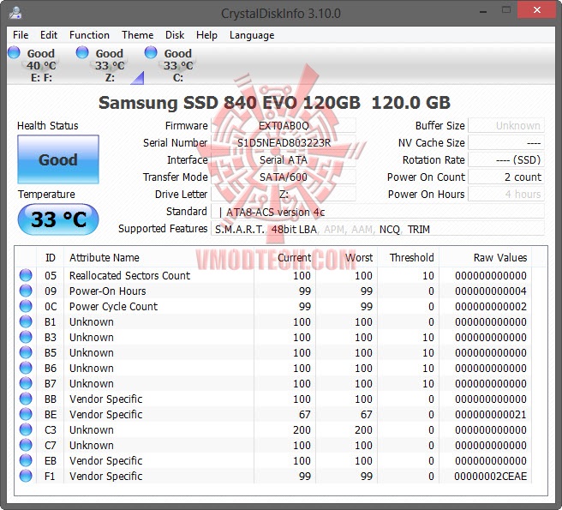This screenshot has width=562, height=510.
Task: Click status orb for attribute C3
Action: point(26,429)
